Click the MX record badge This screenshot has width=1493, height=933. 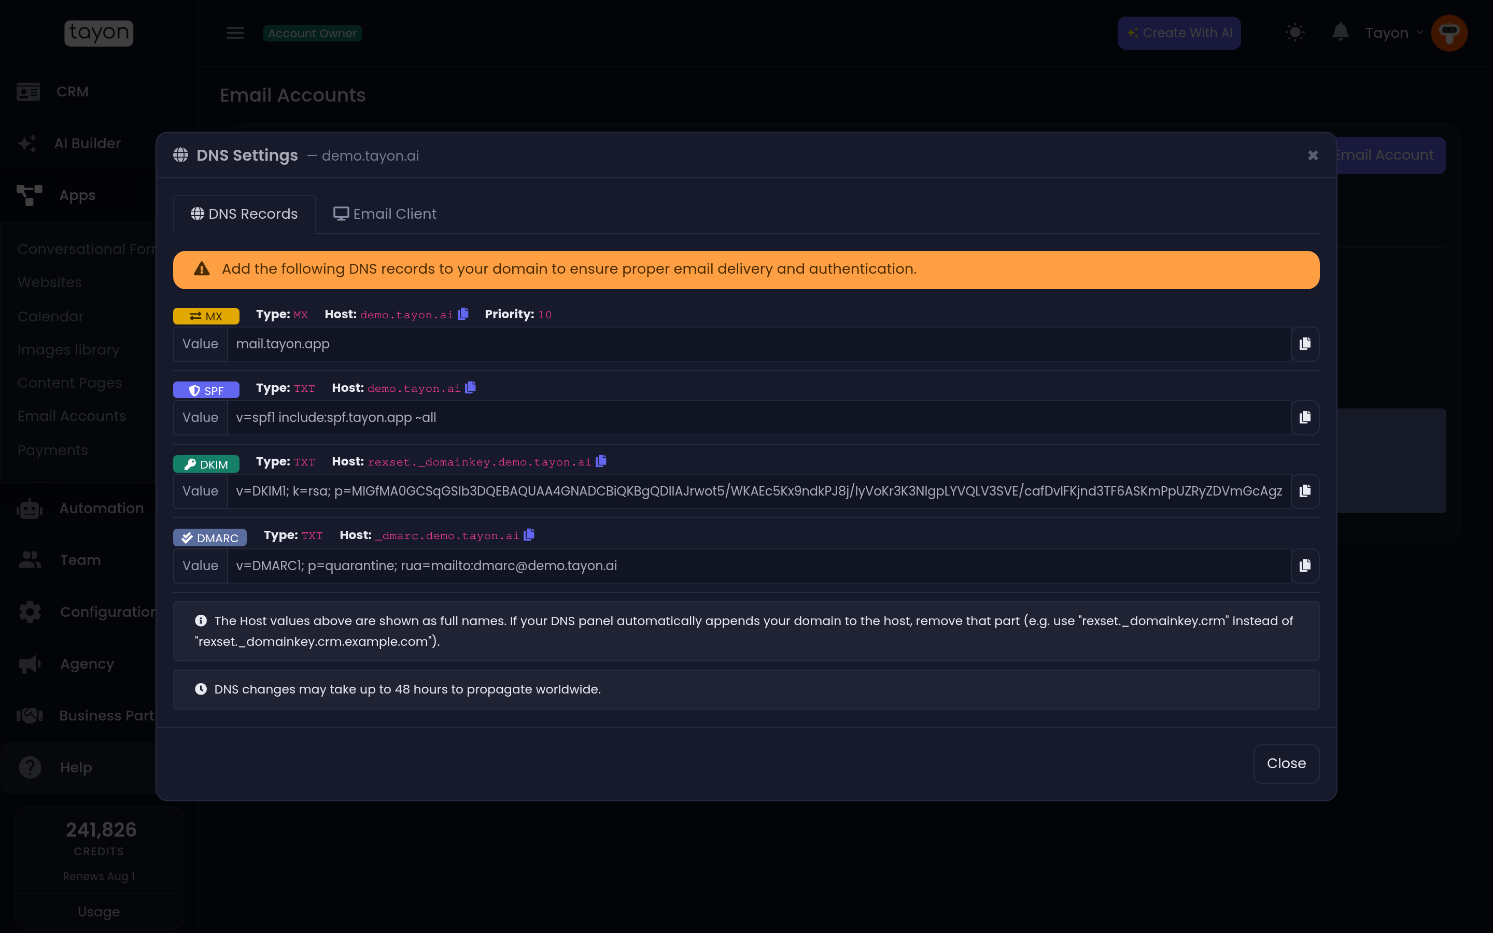click(x=206, y=316)
